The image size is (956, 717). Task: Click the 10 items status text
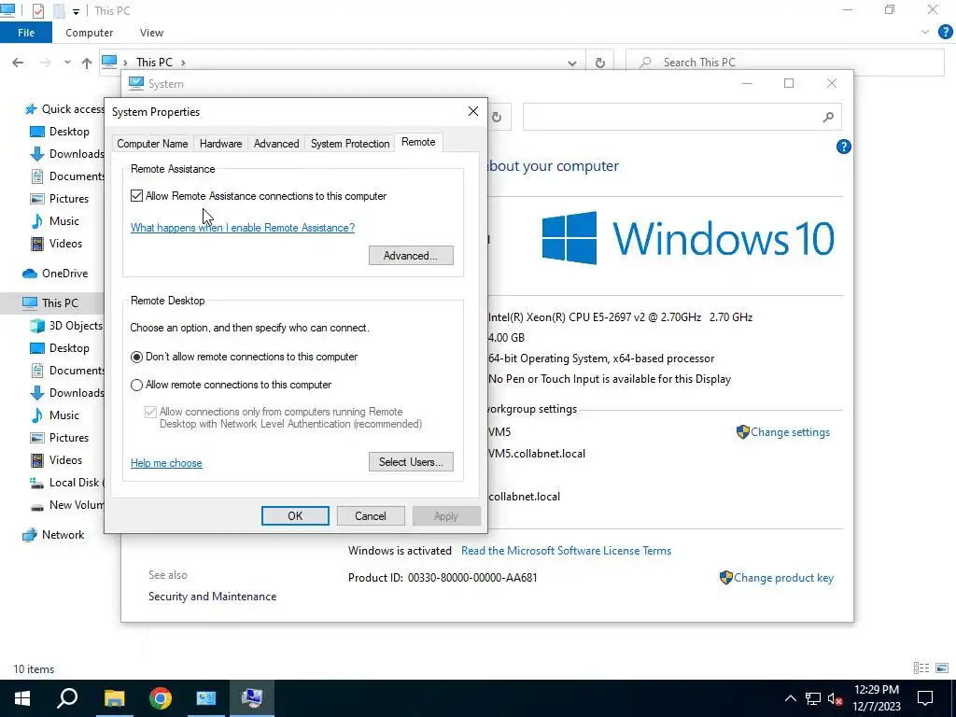pos(34,668)
